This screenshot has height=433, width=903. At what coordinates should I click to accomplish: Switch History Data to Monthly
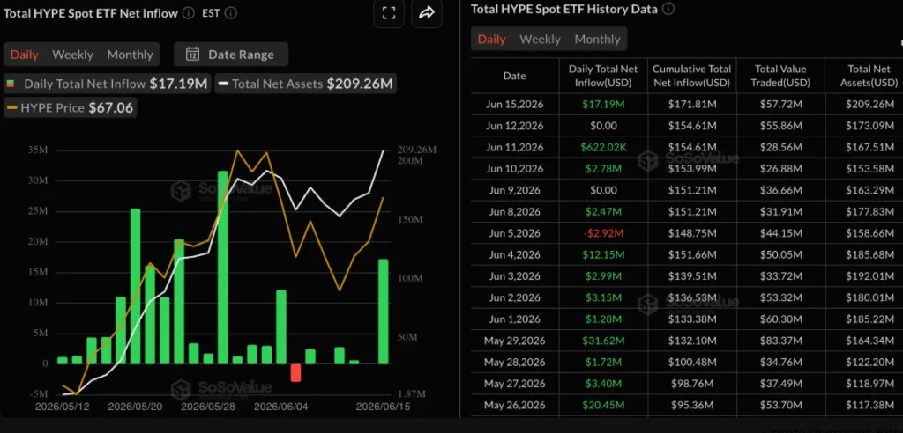coord(597,39)
